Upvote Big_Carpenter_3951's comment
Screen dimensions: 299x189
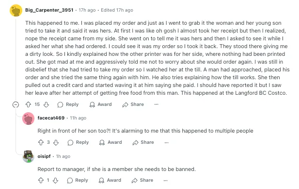[x=28, y=104]
